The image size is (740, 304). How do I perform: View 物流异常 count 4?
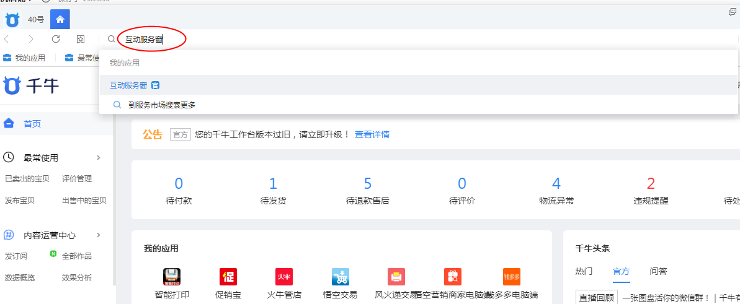[556, 183]
